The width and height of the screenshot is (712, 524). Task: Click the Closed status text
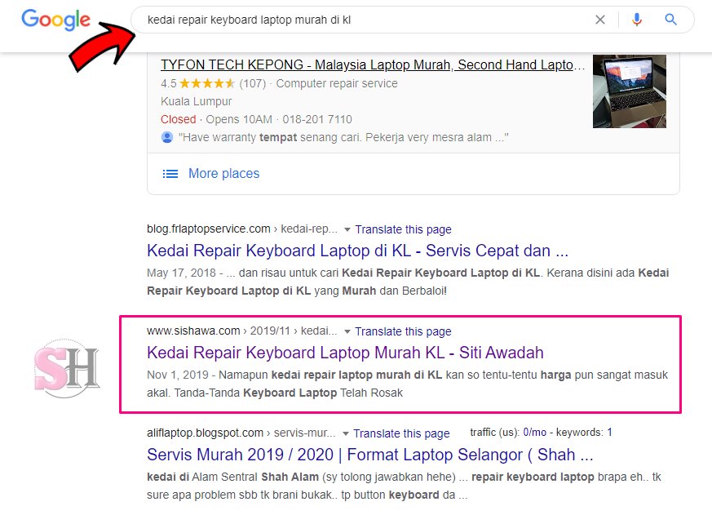click(178, 119)
